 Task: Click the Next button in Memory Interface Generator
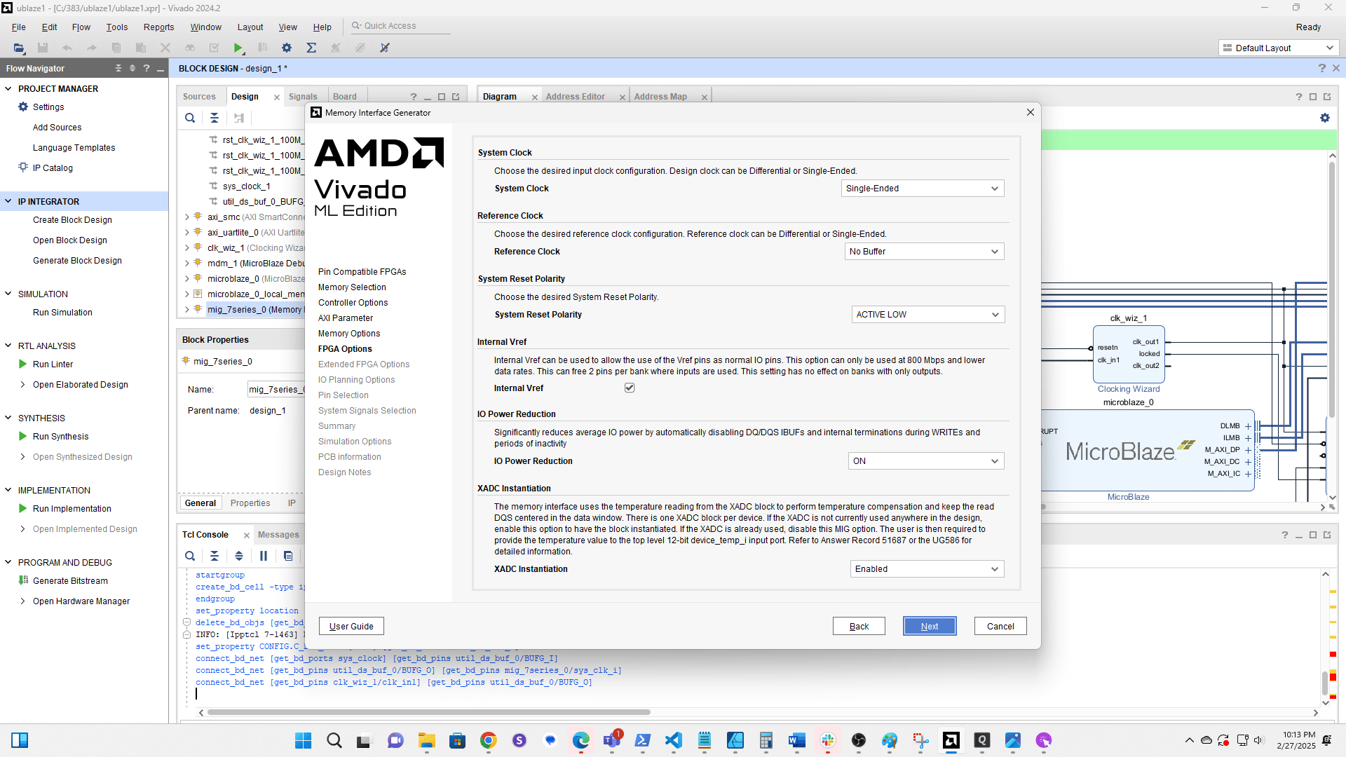[929, 626]
